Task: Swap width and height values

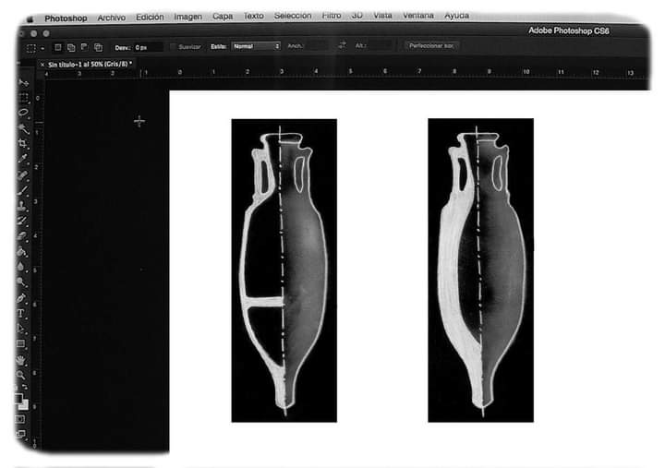Action: [x=342, y=45]
